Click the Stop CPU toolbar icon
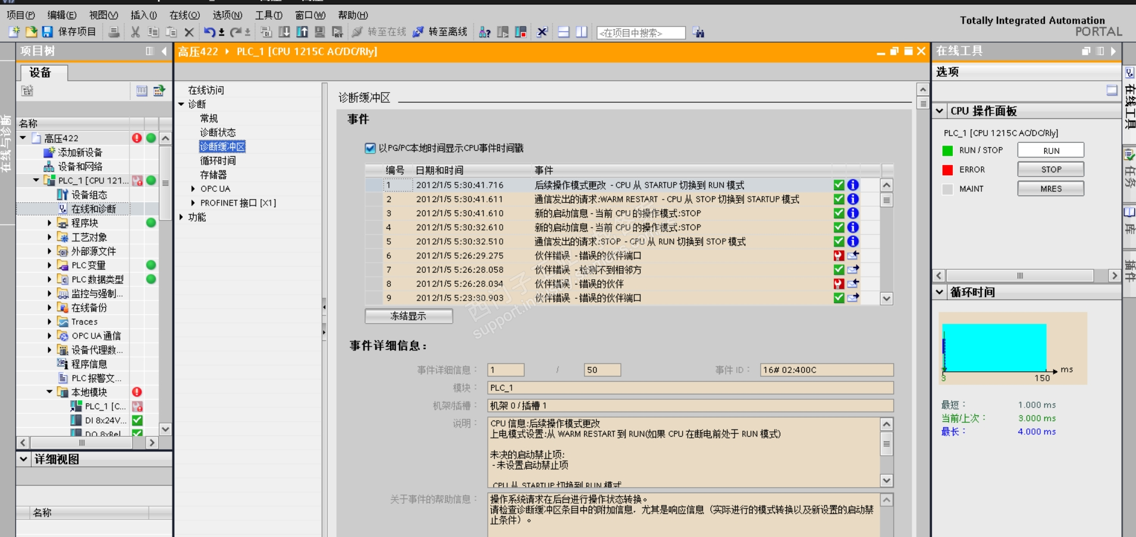 [x=520, y=32]
